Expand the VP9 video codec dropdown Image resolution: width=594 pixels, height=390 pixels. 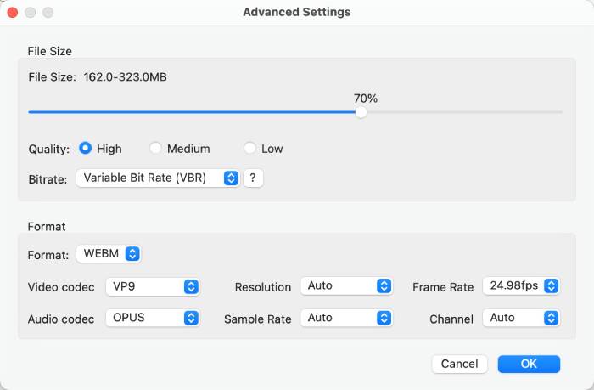(153, 286)
